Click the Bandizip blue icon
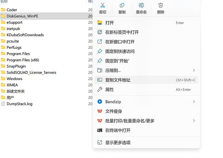Image resolution: width=223 pixels, height=158 pixels. 100,102
